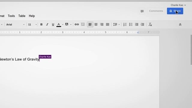
Task: Create a numbered list
Action: 125,25
